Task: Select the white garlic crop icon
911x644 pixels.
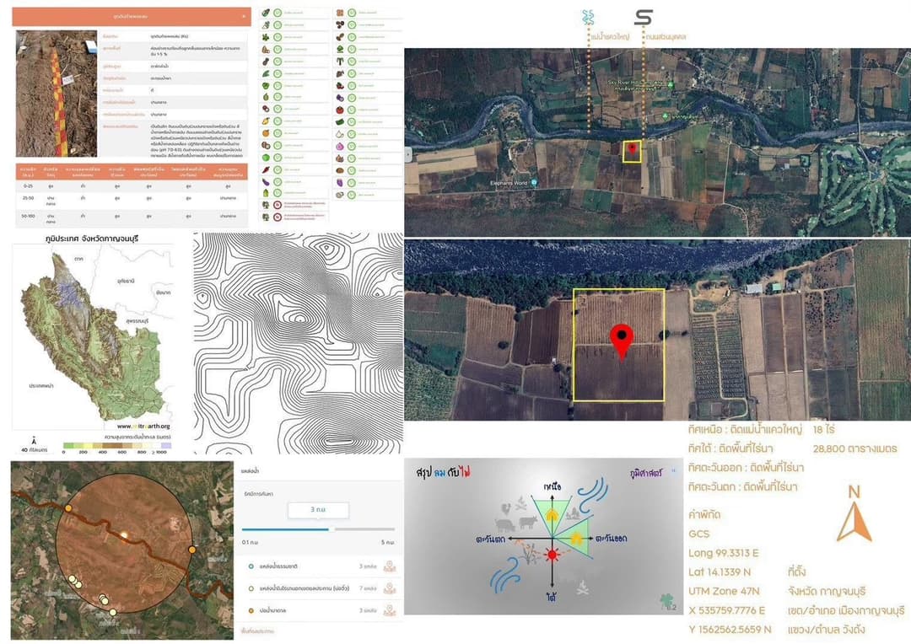Action: click(x=340, y=134)
